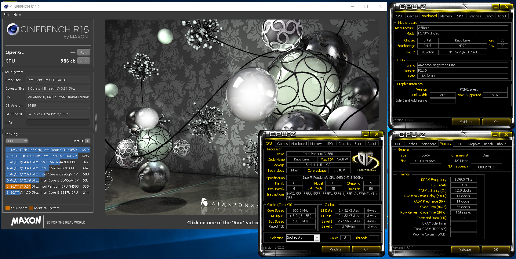Switch to Mainboard tab in CPU-Z CPU window
Screen dimensions: 516x259
tap(299, 144)
